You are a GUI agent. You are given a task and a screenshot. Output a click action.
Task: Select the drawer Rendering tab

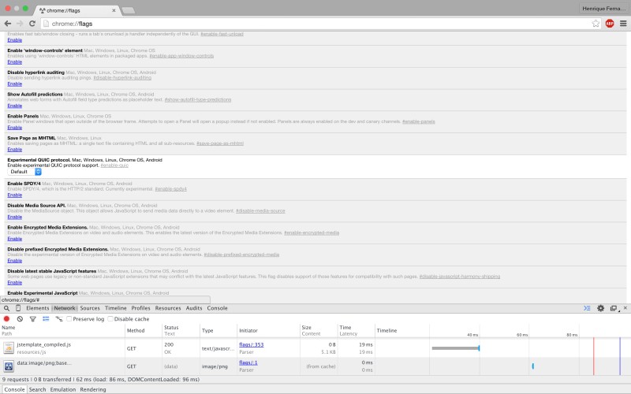93,389
